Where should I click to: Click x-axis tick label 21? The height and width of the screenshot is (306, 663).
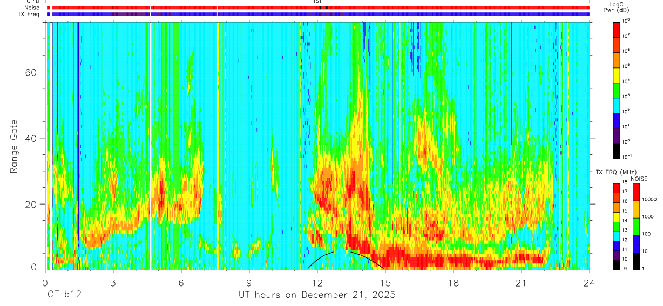pyautogui.click(x=522, y=282)
